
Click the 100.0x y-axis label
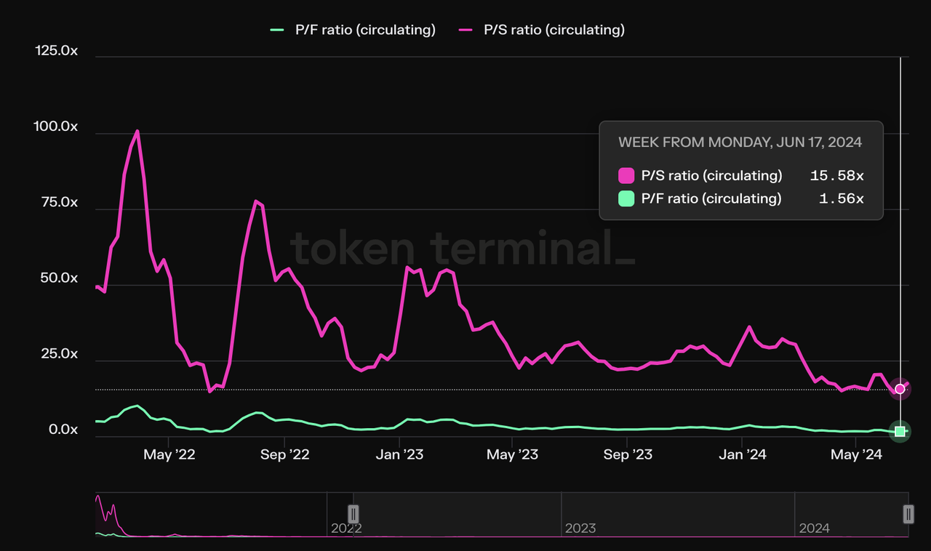[x=55, y=126]
